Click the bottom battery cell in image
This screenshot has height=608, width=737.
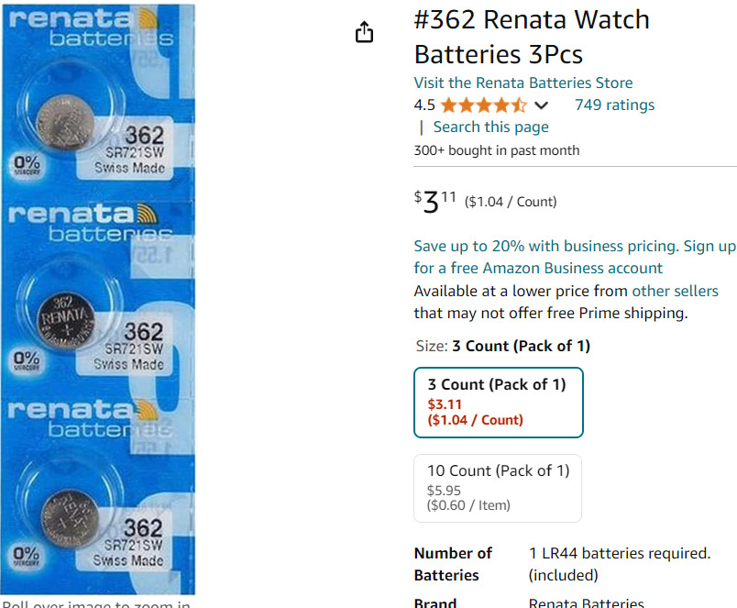[68, 514]
